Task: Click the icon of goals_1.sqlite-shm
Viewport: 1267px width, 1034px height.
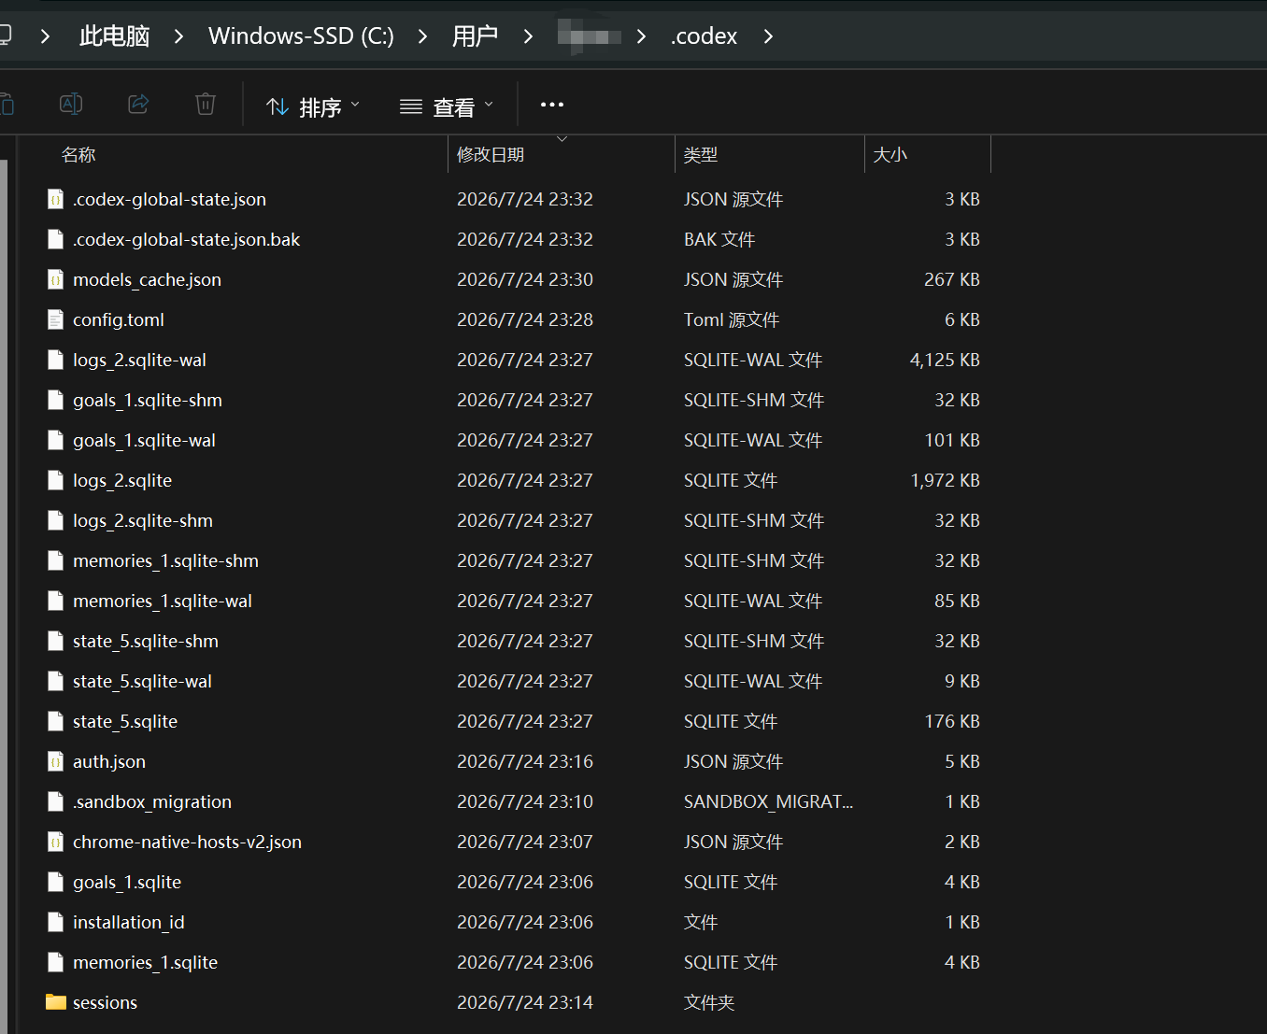Action: [56, 400]
